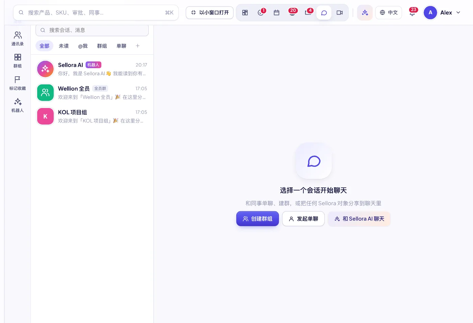This screenshot has width=473, height=323.
Task: Launch the AI sparkle assistant icon
Action: click(365, 12)
